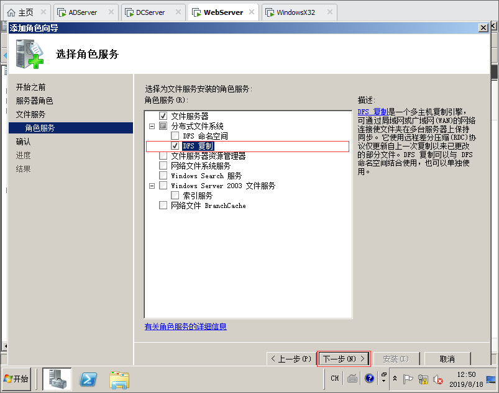Toggle the 分布式文件系统 checkbox

tap(163, 126)
